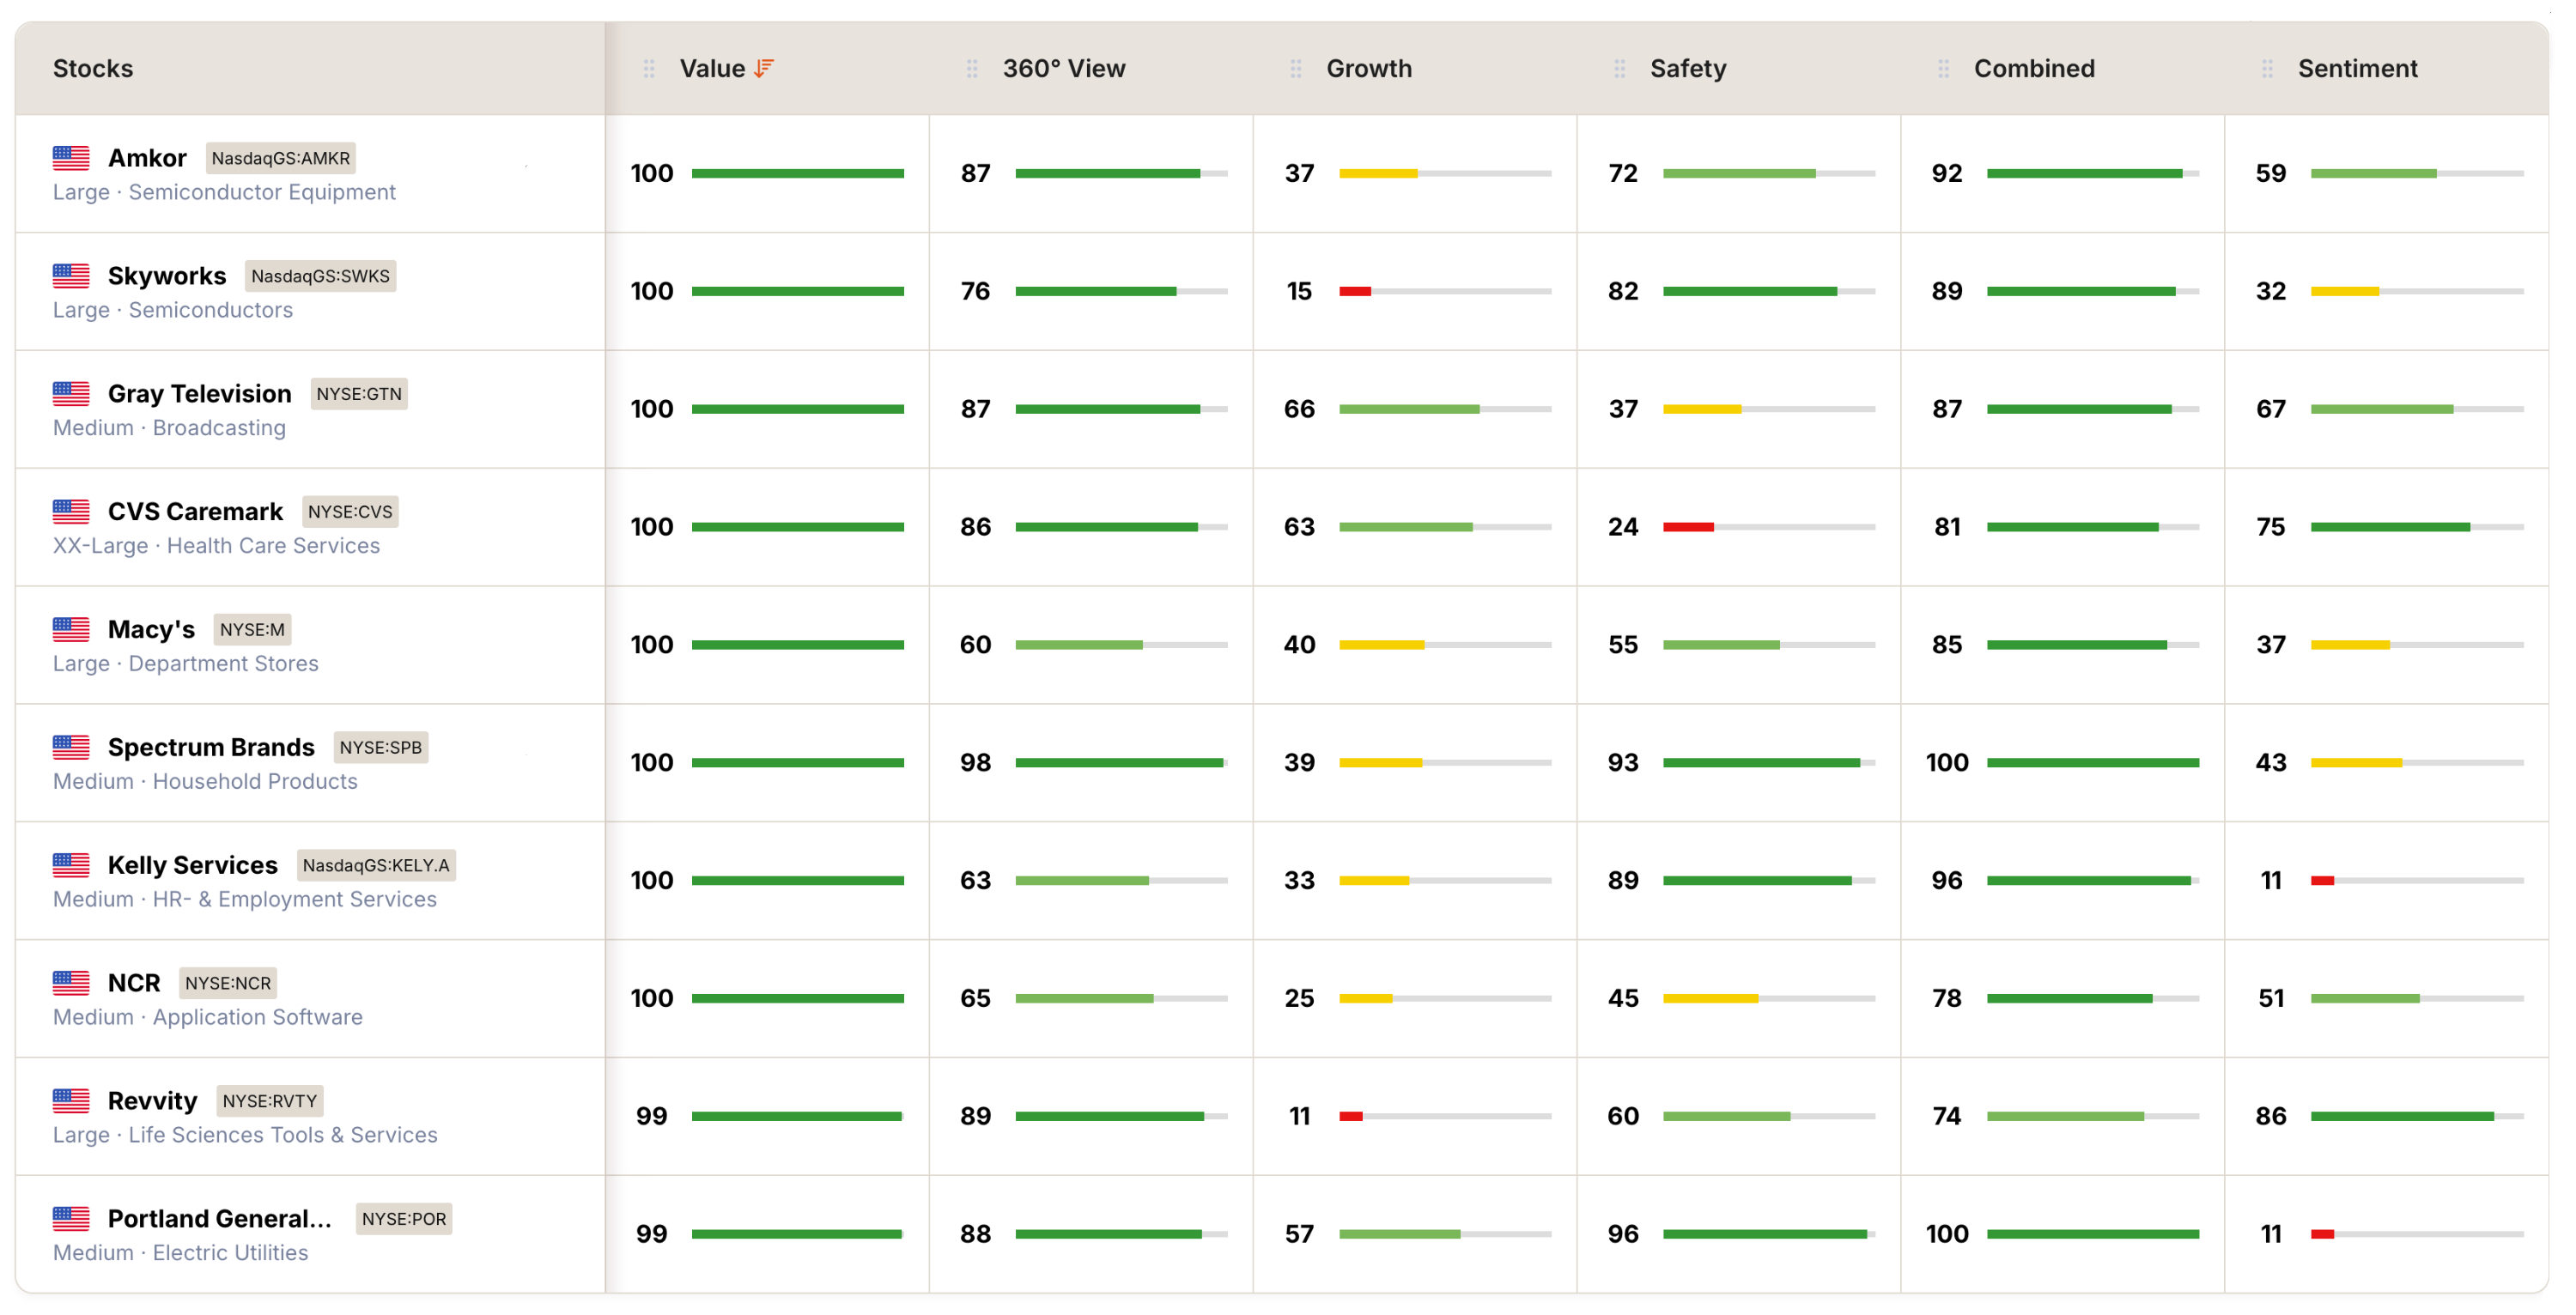Grab the Value column drag handle
The width and height of the screenshot is (2576, 1315).
coord(649,68)
